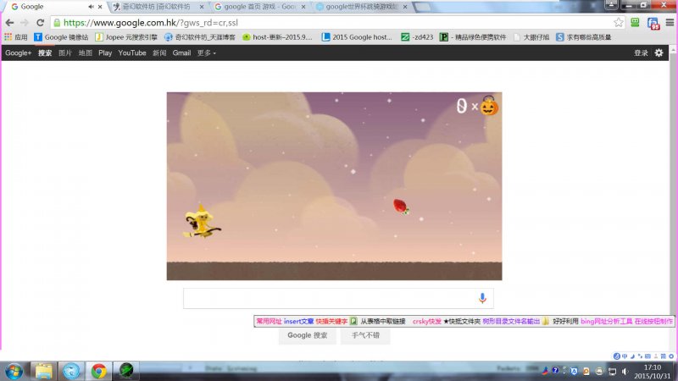This screenshot has height=381, width=678.
Task: Open the 精品绿色便携软件 bookmark
Action: (473, 37)
